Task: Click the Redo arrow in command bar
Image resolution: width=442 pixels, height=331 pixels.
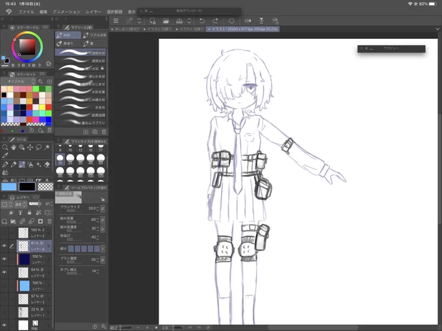Action: point(215,21)
